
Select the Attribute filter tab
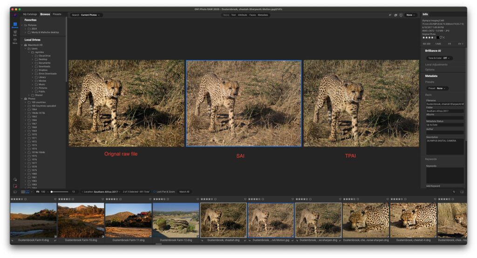pos(242,15)
